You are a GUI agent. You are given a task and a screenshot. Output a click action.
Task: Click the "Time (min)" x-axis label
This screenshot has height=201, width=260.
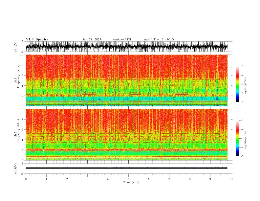click(x=131, y=182)
